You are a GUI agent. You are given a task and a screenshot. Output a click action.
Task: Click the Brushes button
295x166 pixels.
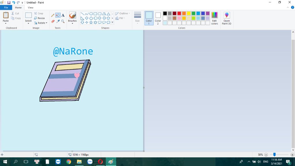tap(72, 17)
